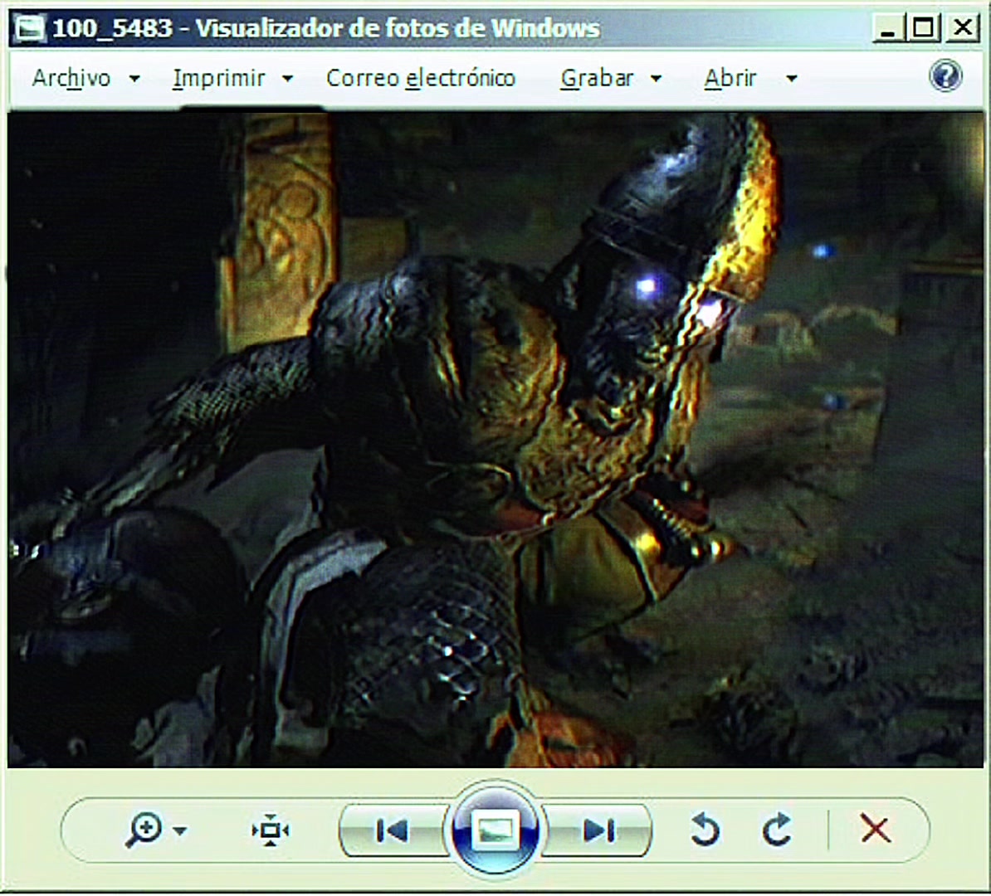Expand the Archivo dropdown arrow
The width and height of the screenshot is (991, 896).
click(x=134, y=79)
